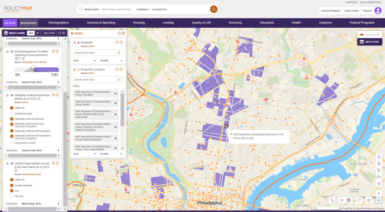Screen dimensions: 385x212
Task: Check the Not an MUA or MUP checkbox
Action: point(12,143)
